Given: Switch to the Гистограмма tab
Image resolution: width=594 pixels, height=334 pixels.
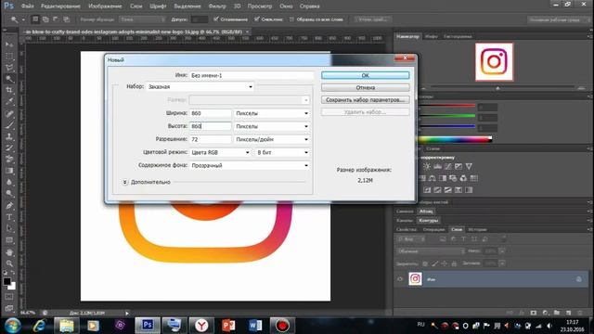Looking at the screenshot, I should 458,36.
